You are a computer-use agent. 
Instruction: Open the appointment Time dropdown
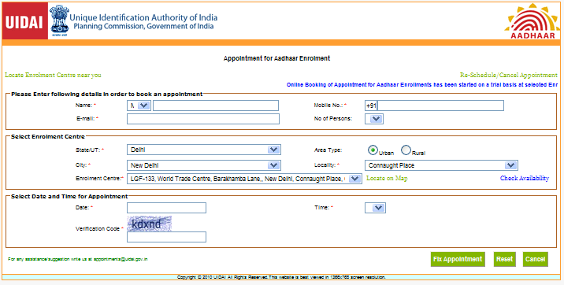[375, 208]
